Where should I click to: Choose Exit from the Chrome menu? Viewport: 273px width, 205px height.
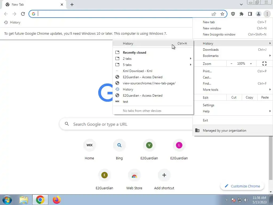click(233, 120)
